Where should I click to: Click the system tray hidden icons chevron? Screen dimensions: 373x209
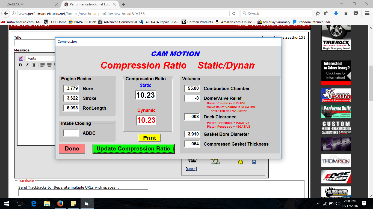[x=318, y=204]
